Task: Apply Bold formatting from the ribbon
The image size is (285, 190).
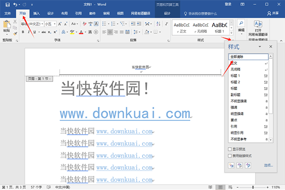Action: tap(23, 32)
